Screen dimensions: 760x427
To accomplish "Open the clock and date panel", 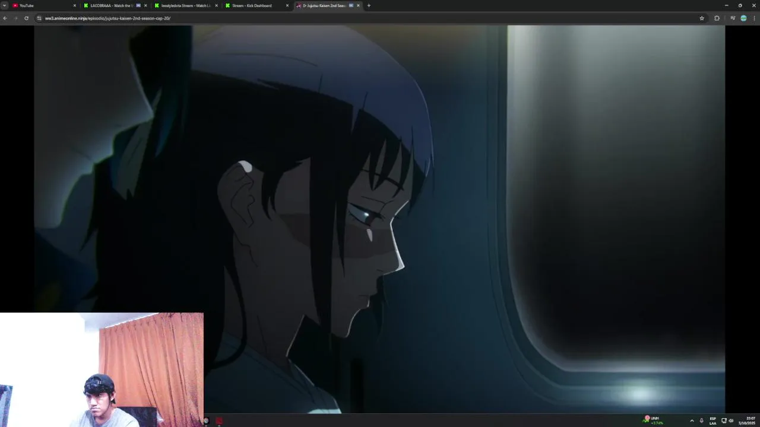I will [746, 420].
